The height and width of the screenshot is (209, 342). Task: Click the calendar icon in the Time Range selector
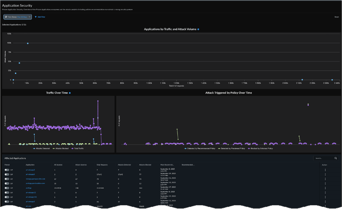(x=6, y=17)
